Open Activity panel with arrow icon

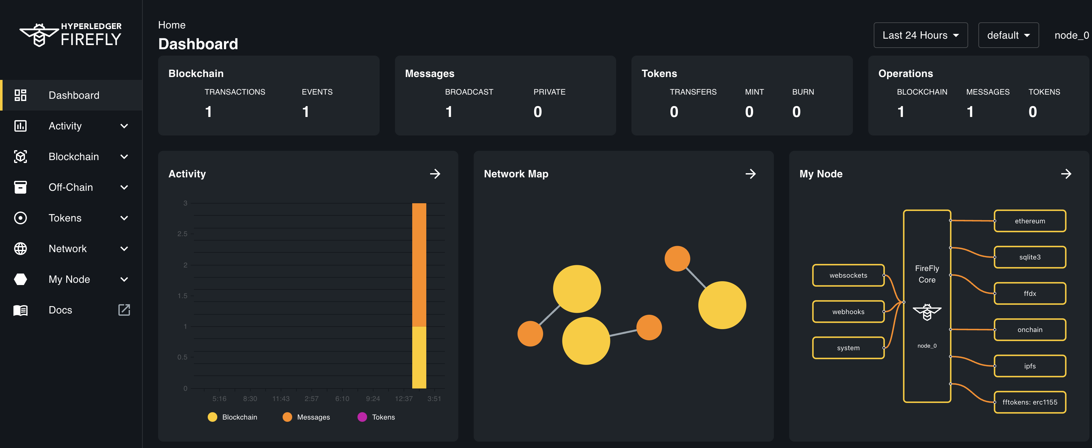pyautogui.click(x=435, y=174)
